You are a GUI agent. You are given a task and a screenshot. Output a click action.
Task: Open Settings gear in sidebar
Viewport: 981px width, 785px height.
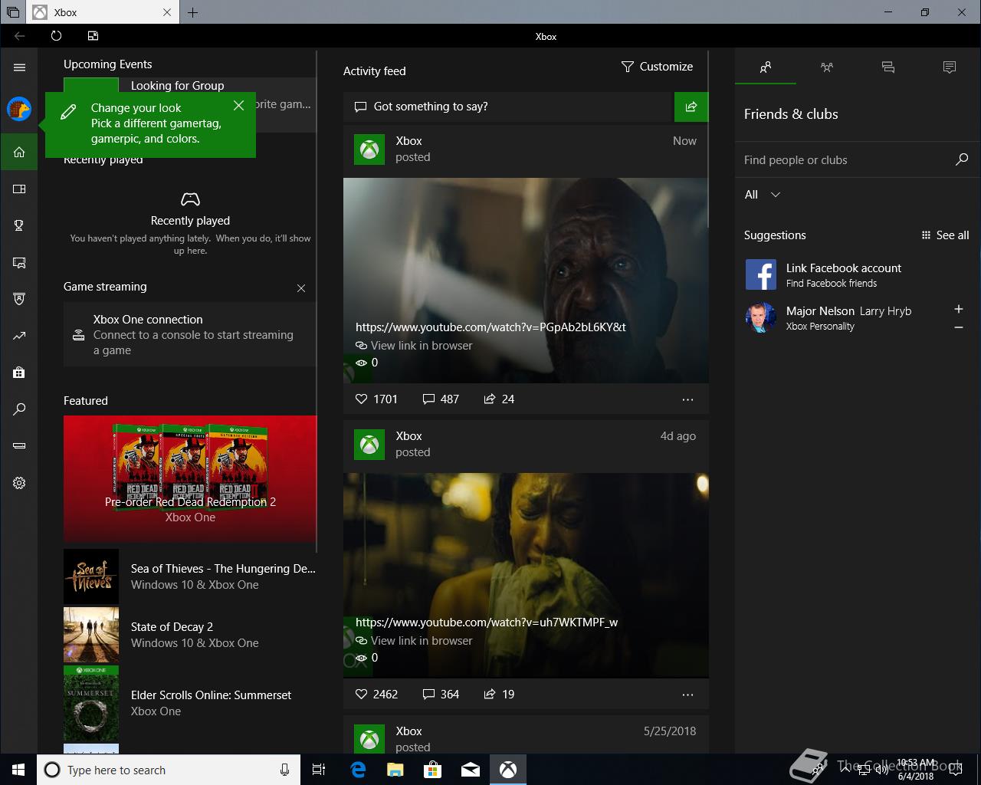[19, 483]
